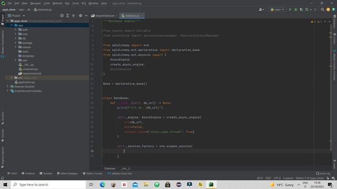Open the Database tool window on right stripe

tap(334, 21)
